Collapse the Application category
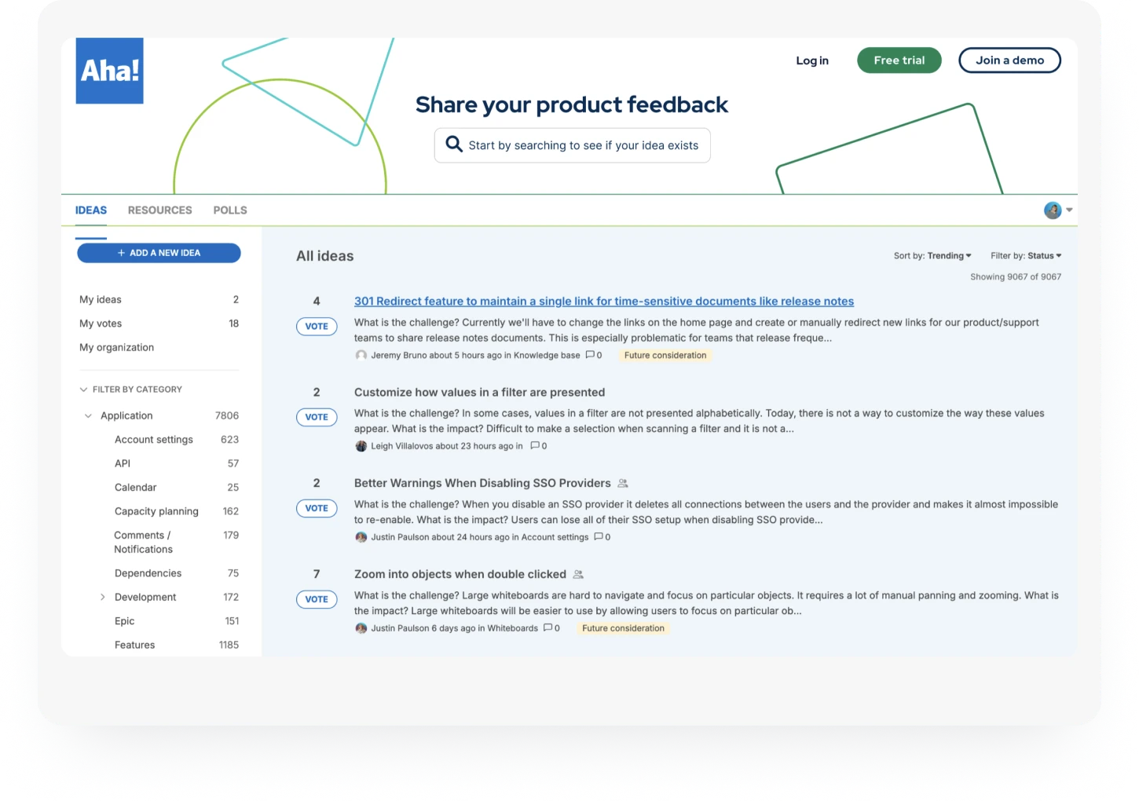 87,415
